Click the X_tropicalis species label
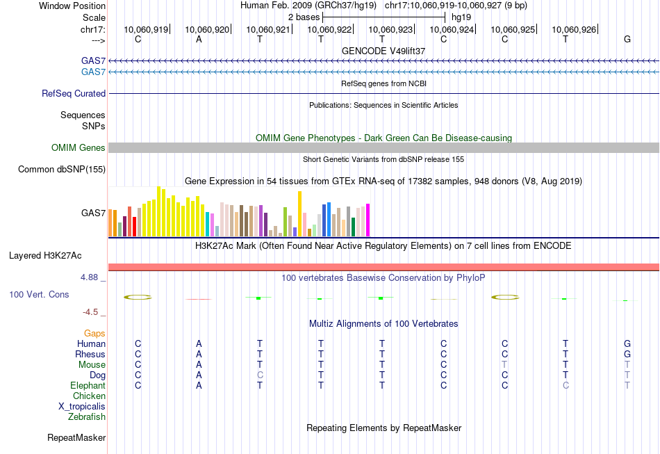Screen dimensions: 660x454 click(82, 407)
